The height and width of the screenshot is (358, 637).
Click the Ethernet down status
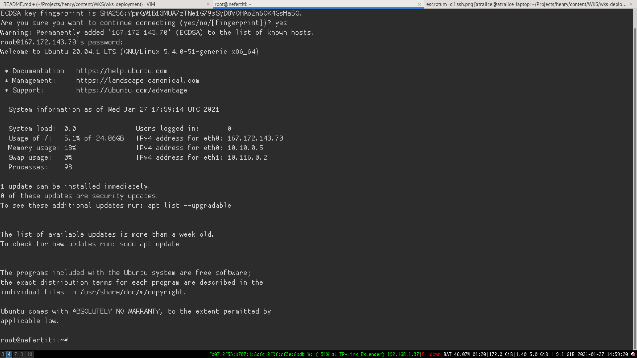click(x=431, y=354)
